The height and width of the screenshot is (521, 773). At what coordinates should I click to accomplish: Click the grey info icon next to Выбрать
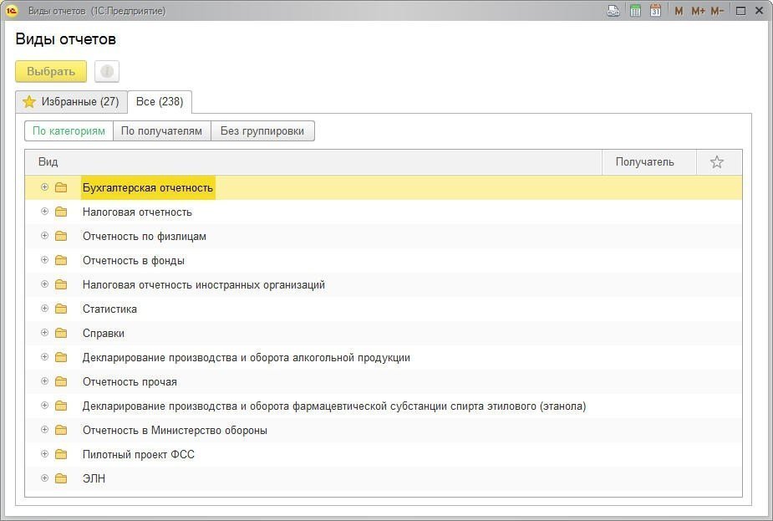107,72
